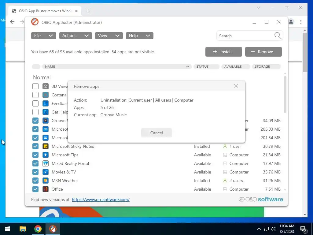Viewport: 313px width, 235px height.
Task: Click the AppBuster taskbar icon
Action: (53, 229)
